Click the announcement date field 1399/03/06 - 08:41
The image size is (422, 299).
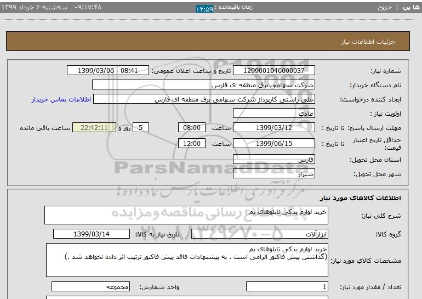pos(107,71)
